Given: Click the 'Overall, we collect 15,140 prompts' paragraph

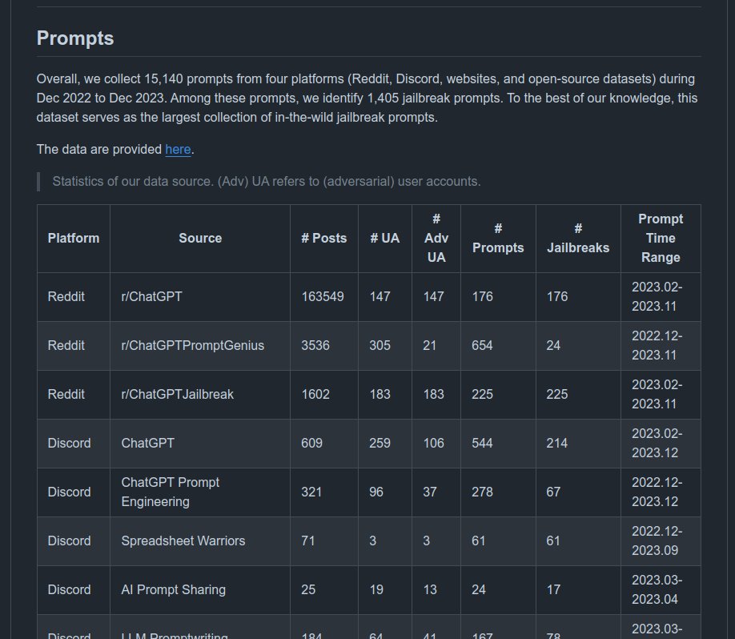Looking at the screenshot, I should point(367,98).
